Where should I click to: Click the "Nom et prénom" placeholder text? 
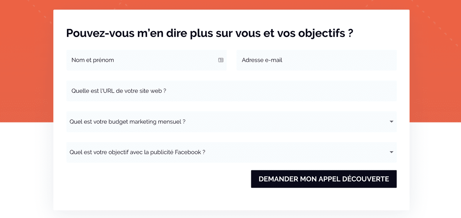click(93, 60)
